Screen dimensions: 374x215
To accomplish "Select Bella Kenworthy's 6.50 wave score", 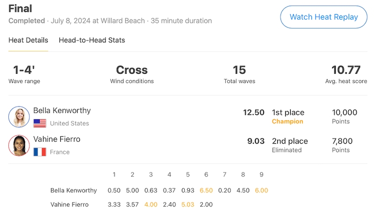I will click(x=206, y=190).
